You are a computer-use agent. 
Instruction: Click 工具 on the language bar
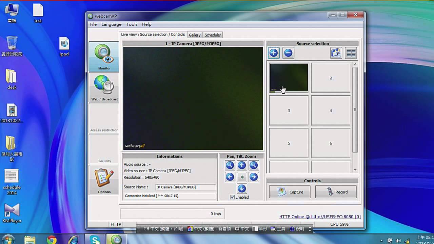tap(278, 229)
